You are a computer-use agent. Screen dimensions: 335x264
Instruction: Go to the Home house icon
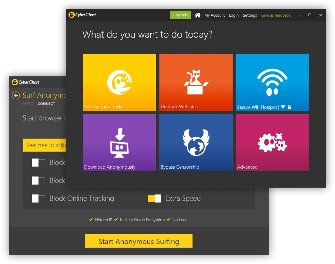[197, 15]
